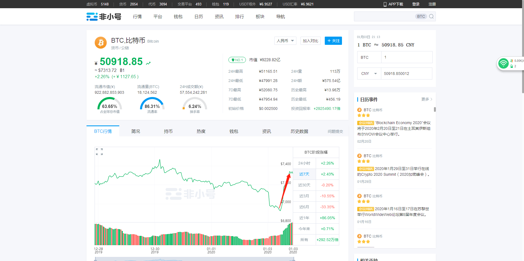
Task: Open the WorldWideWeb论坛 event text
Action: (393, 212)
